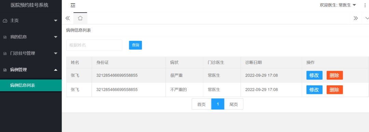369x132 pixels.
Task: Open the three-dot more menu
Action: coord(365,5)
